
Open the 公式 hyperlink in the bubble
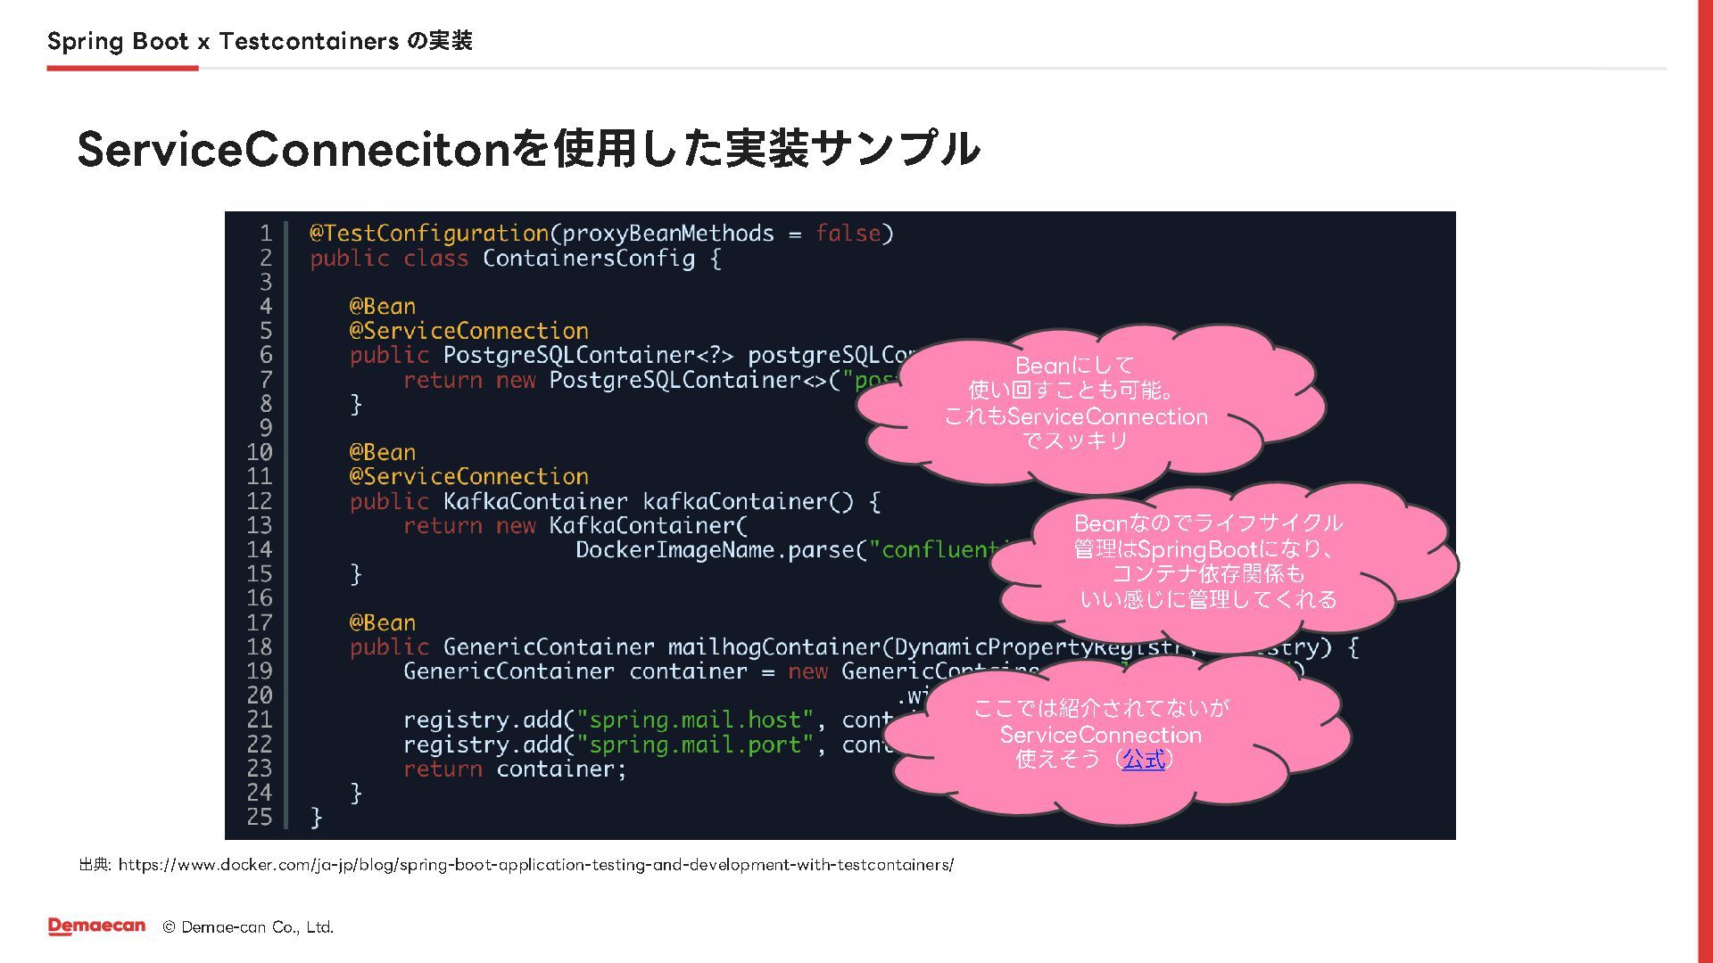(1144, 760)
